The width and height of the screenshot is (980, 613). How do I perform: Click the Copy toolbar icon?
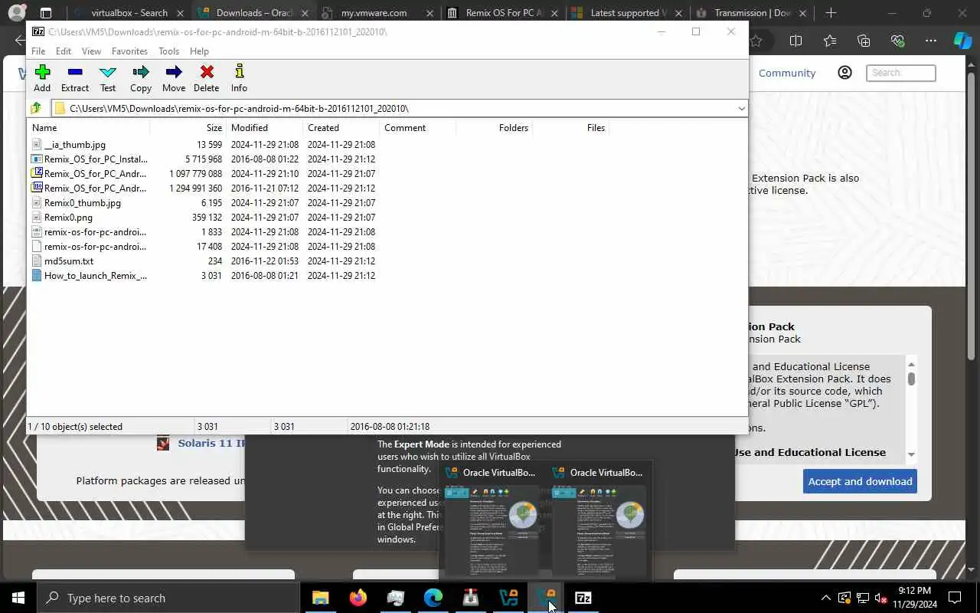pyautogui.click(x=141, y=78)
